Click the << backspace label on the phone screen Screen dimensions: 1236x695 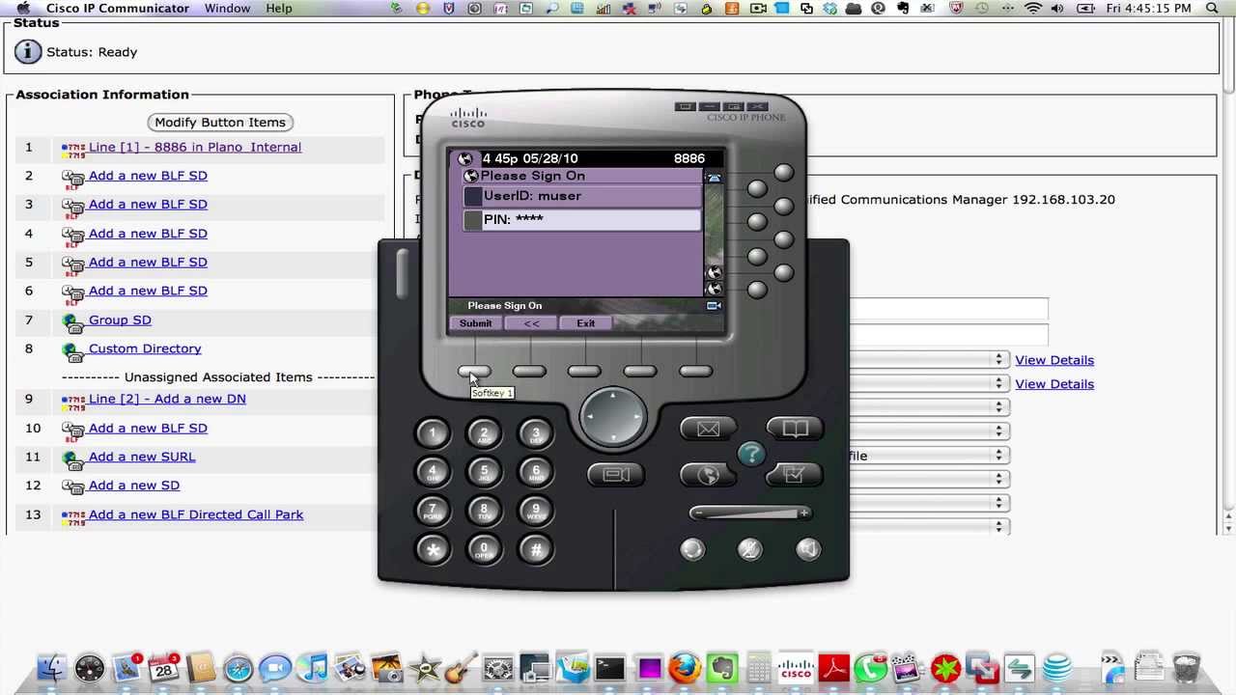click(531, 323)
